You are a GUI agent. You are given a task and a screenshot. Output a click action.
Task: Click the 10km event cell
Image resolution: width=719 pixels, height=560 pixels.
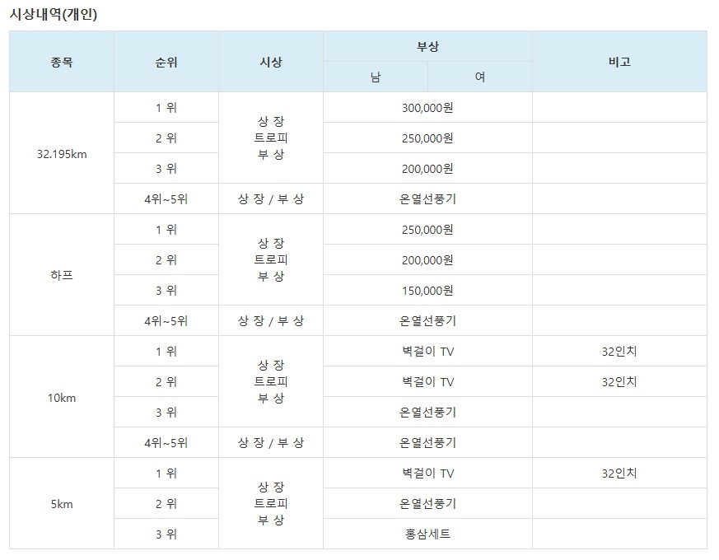tap(62, 398)
